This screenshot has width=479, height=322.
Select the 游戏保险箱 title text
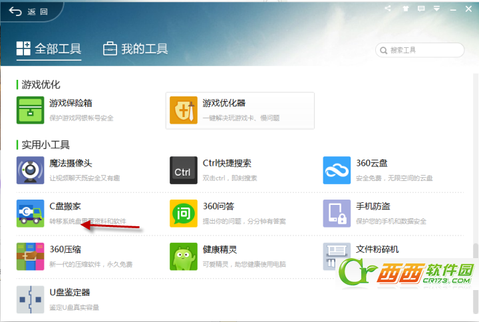[71, 103]
